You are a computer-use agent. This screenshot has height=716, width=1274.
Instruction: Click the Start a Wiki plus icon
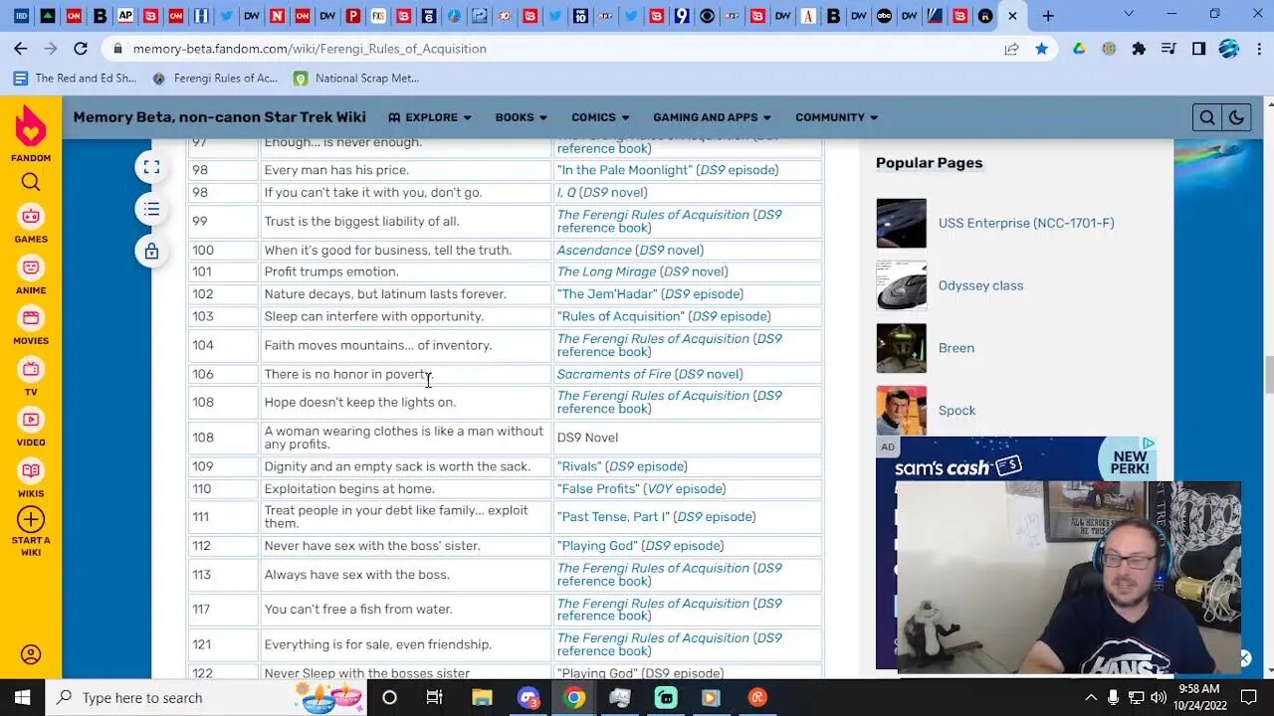[31, 520]
